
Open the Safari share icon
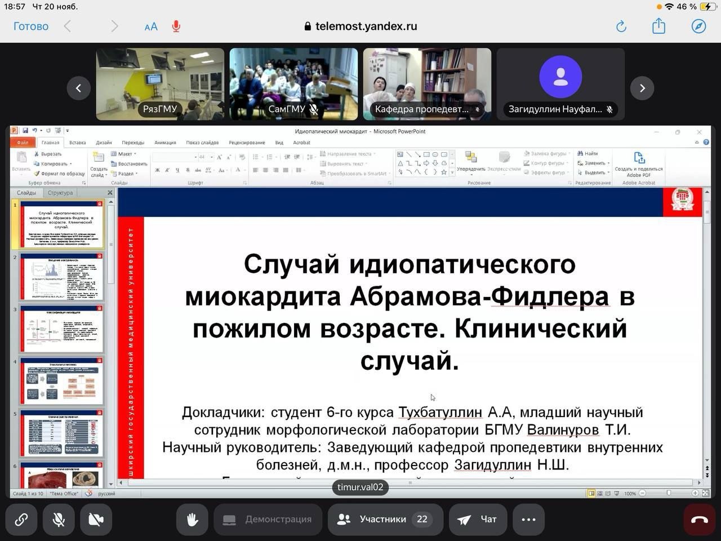pyautogui.click(x=658, y=26)
